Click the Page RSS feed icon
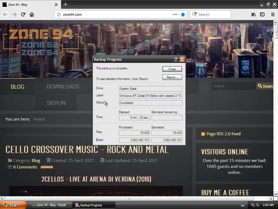Viewport: 278px width, 209px height. [x=203, y=134]
